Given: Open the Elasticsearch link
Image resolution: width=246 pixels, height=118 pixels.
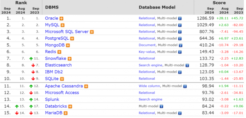Looking at the screenshot, I should click(x=58, y=65).
